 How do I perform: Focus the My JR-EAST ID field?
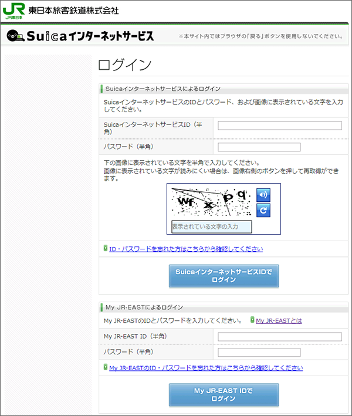pyautogui.click(x=280, y=336)
